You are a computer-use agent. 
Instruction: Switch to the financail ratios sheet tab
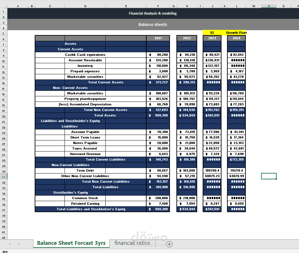132,243
